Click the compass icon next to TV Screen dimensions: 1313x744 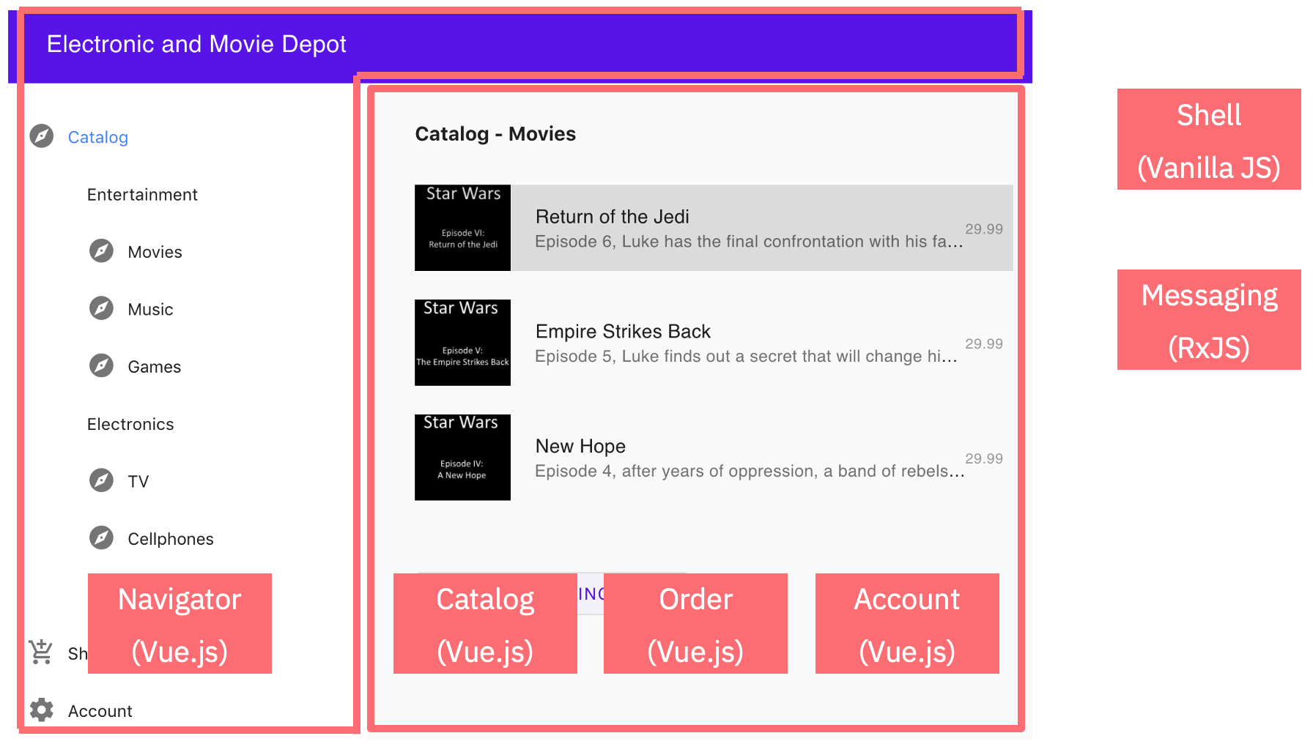click(x=101, y=480)
